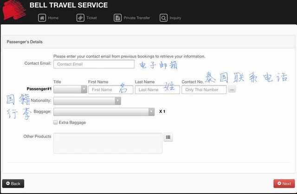Click the Extra Baggage label text
The image size is (297, 194).
pos(72,123)
